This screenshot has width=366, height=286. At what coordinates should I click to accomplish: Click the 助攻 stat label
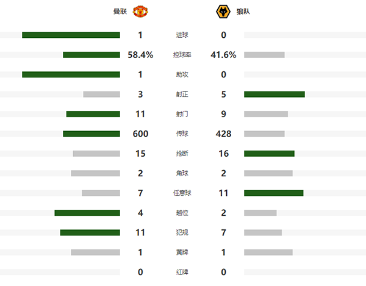182,74
